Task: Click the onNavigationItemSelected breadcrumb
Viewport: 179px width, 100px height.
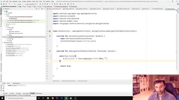Action: (x=69, y=81)
